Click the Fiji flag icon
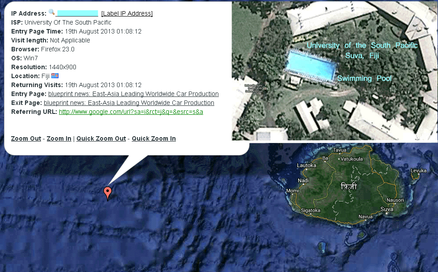 click(55, 76)
